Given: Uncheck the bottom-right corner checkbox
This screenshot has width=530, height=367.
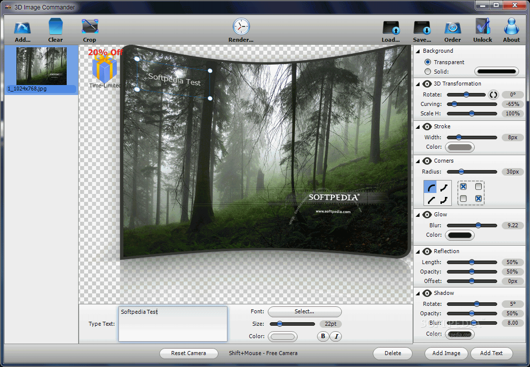Looking at the screenshot, I should coord(478,198).
